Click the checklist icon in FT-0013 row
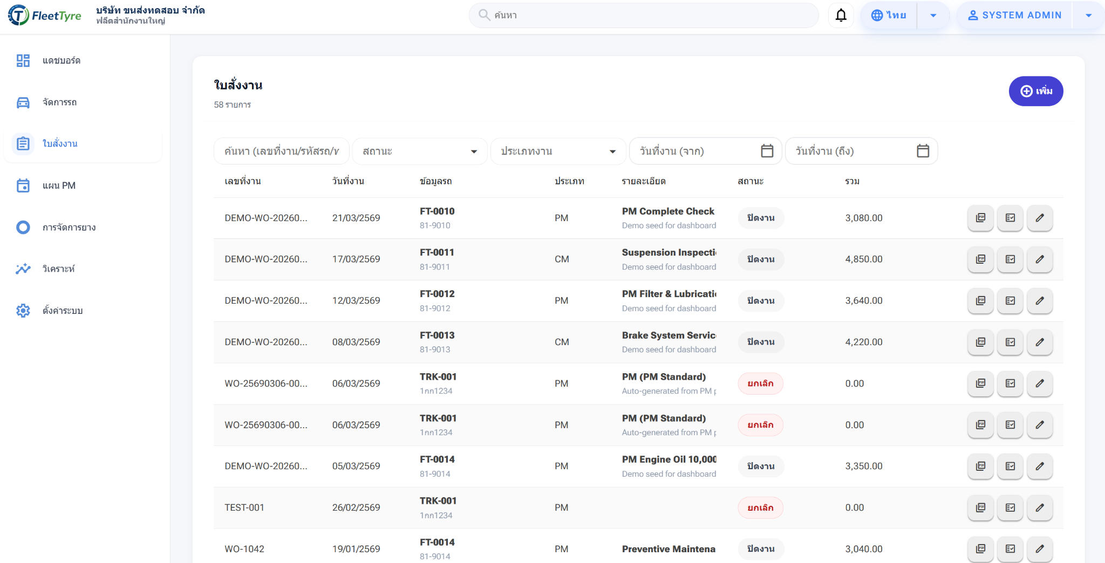 click(1010, 342)
